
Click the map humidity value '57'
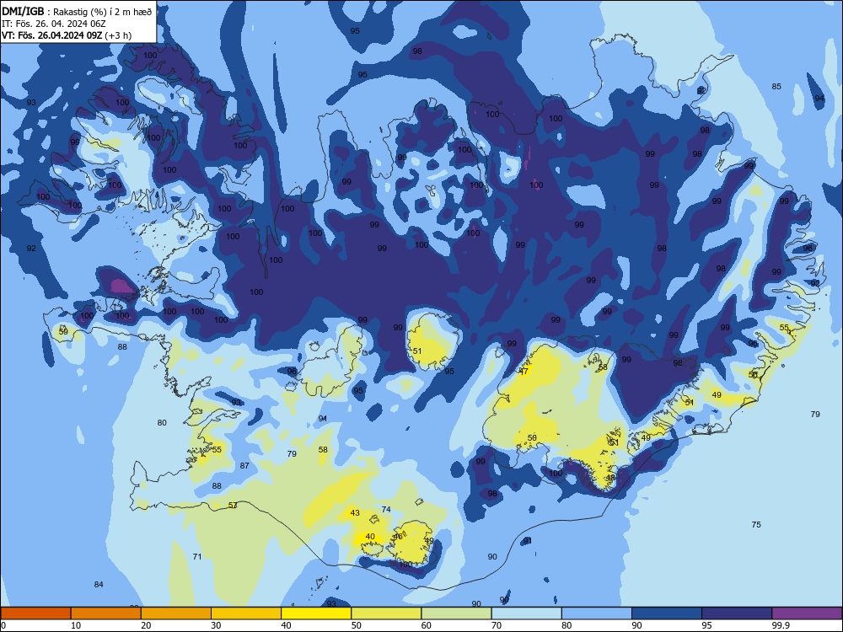[233, 505]
